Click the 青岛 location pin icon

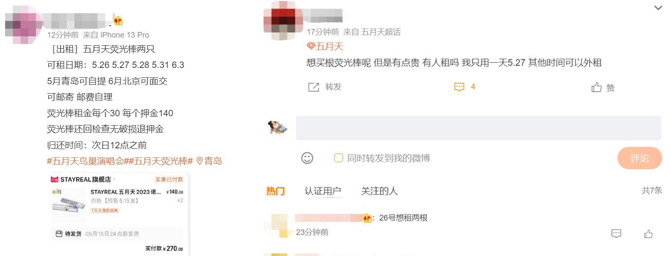coord(200,161)
